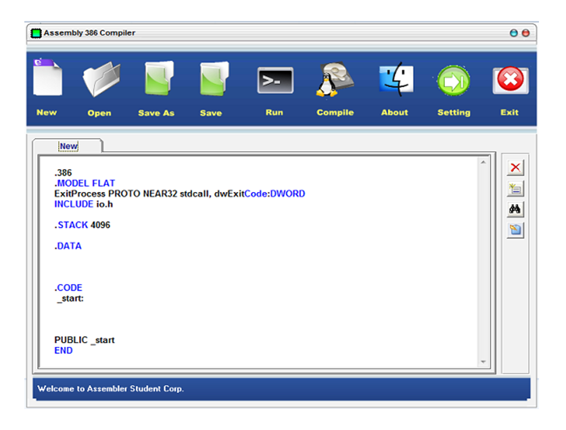This screenshot has height=430, width=566.
Task: Click the blue minimize window button
Action: tap(514, 33)
